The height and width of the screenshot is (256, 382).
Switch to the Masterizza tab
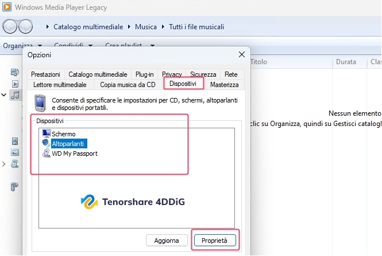click(x=225, y=85)
